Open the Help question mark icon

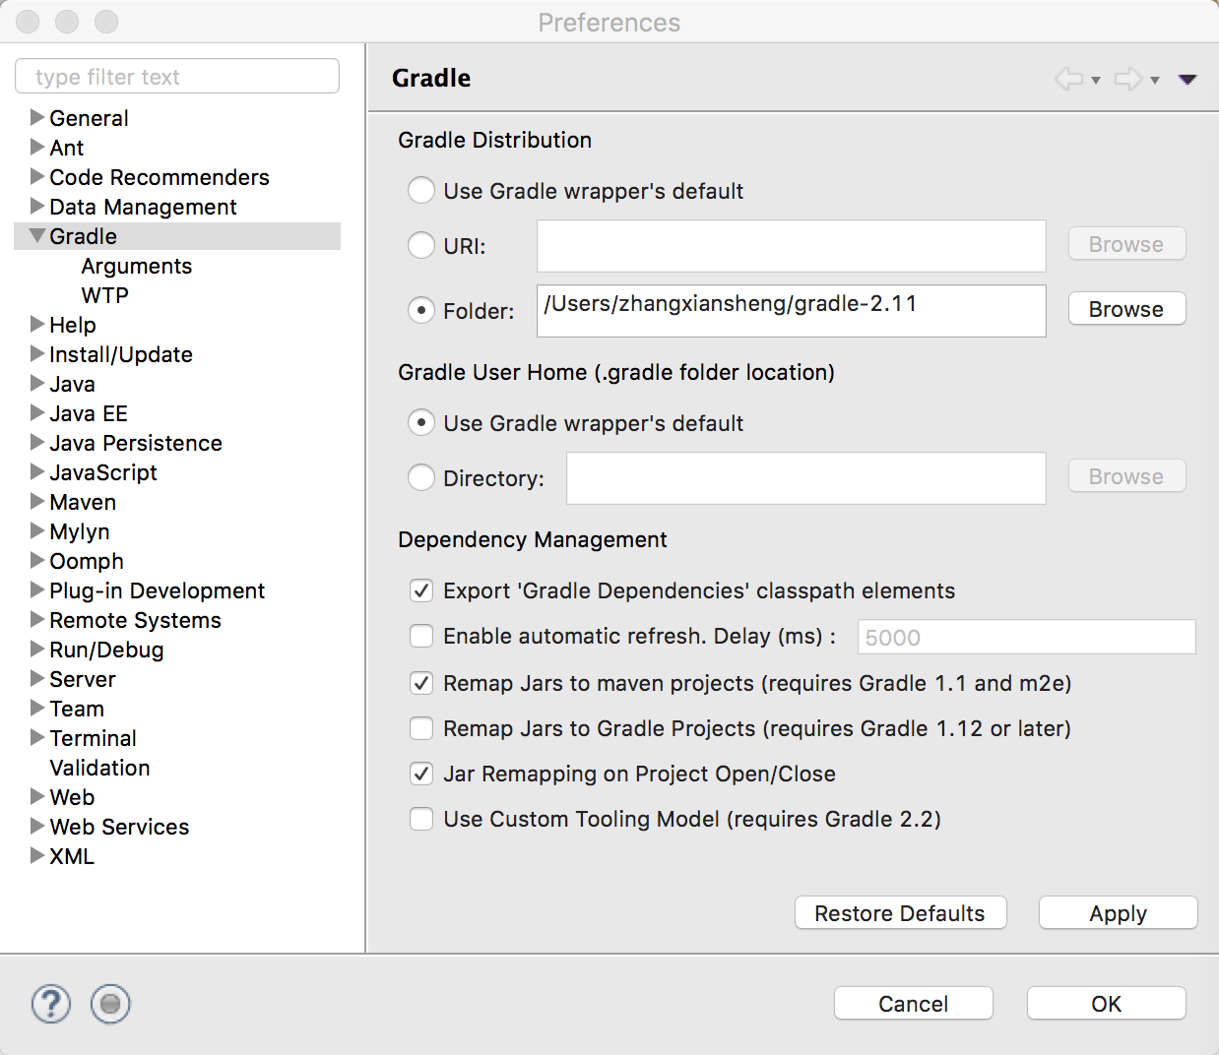(51, 1004)
